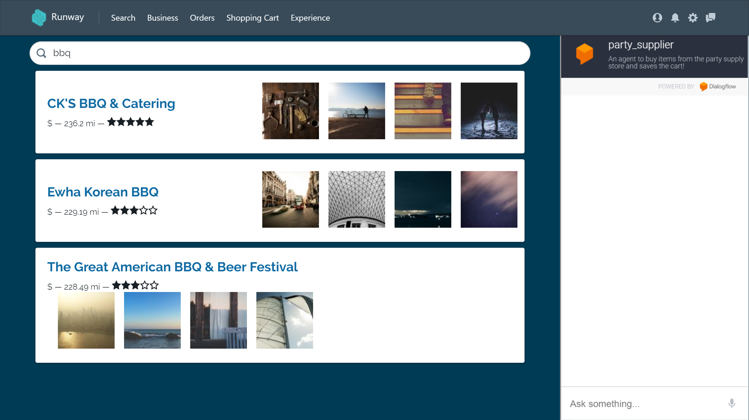Click the bbq search input field
Viewport: 749px width, 420px height.
tap(284, 53)
